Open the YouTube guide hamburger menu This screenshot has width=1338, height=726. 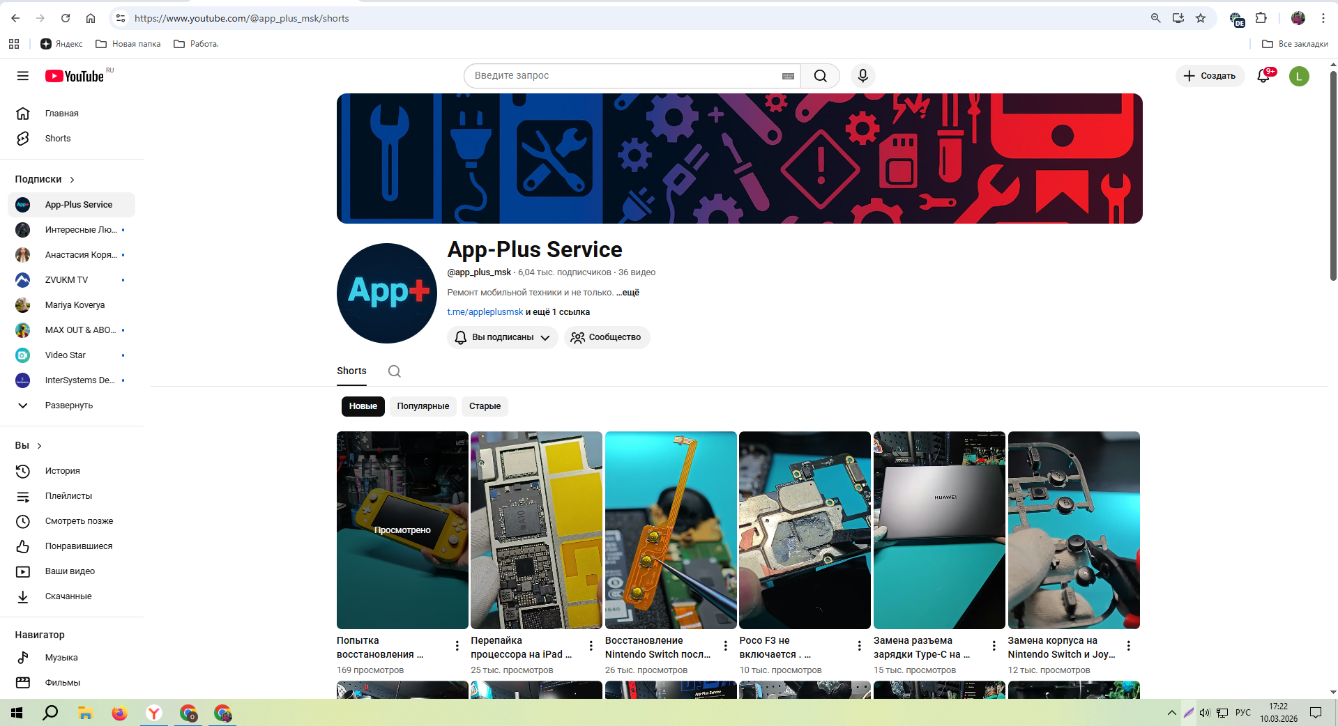[23, 76]
